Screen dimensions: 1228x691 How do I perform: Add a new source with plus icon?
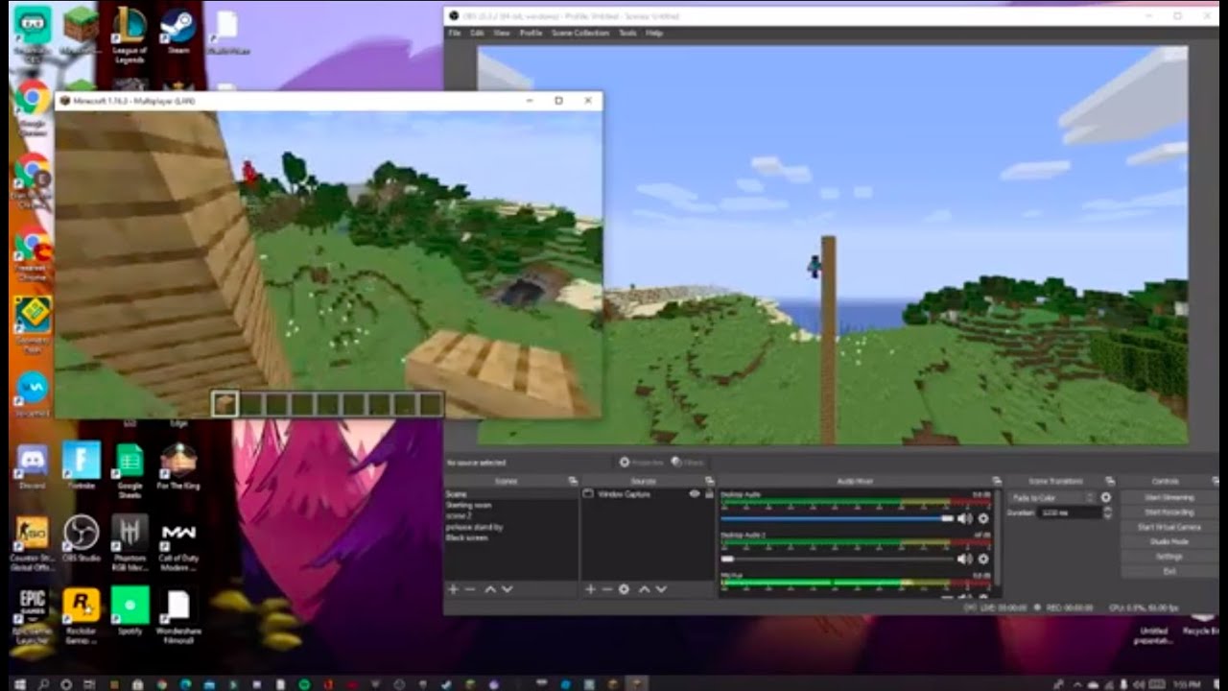coord(590,589)
